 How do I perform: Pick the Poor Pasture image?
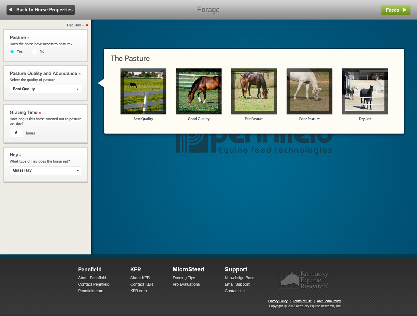[x=309, y=91]
